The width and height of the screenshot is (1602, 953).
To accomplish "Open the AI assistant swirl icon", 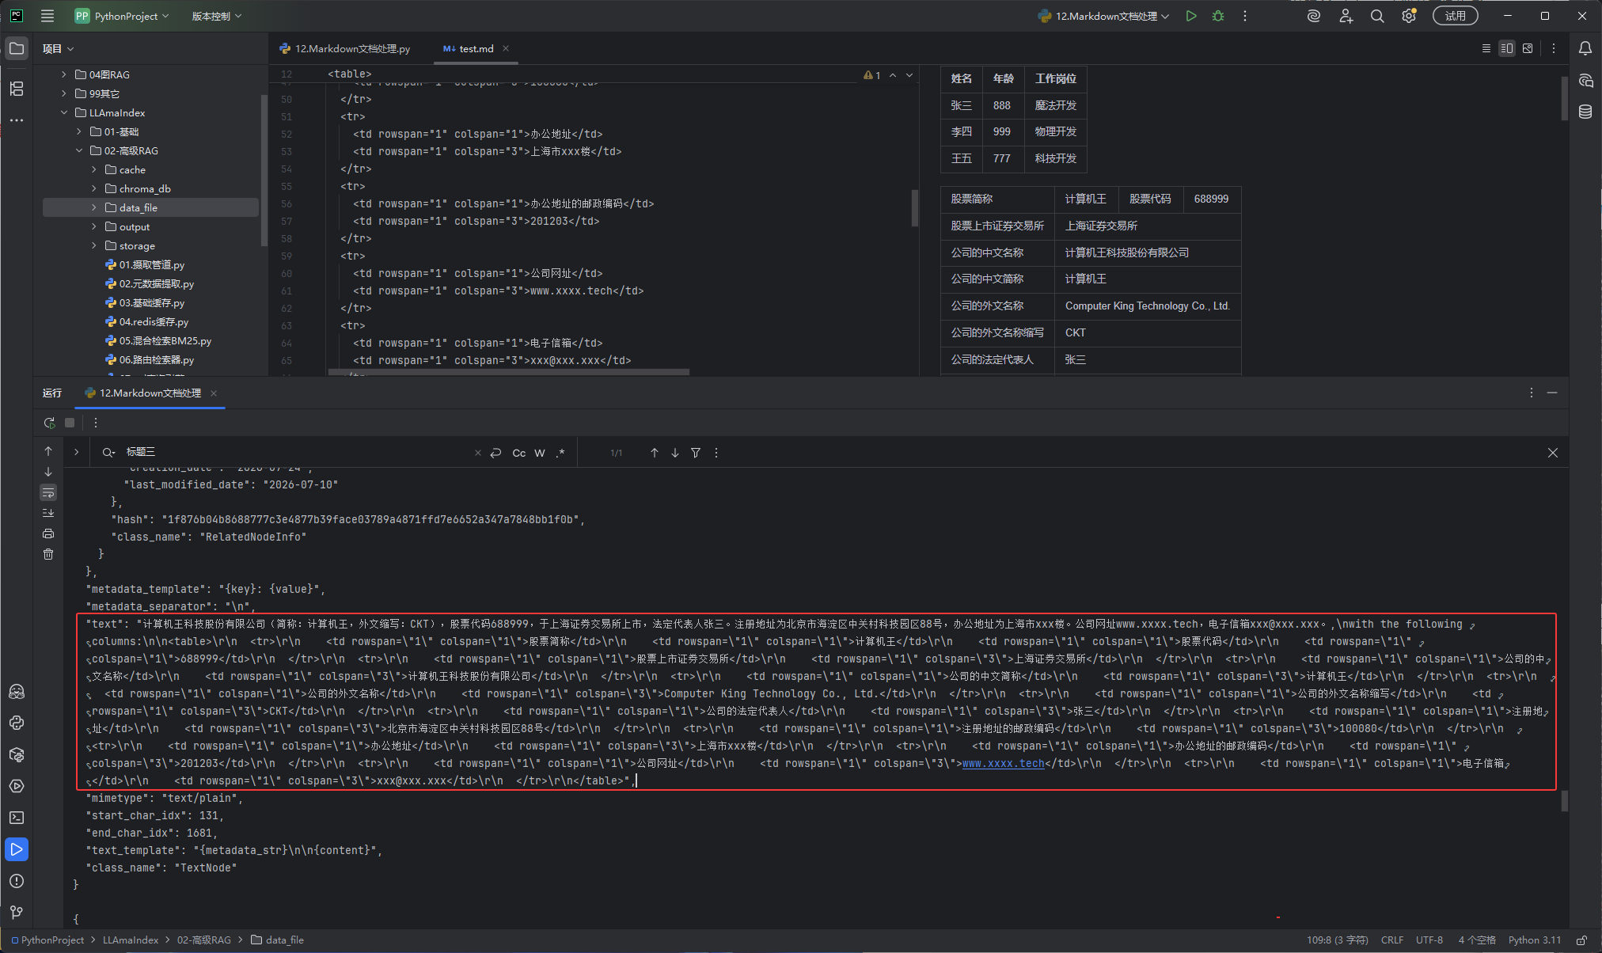I will click(1314, 16).
